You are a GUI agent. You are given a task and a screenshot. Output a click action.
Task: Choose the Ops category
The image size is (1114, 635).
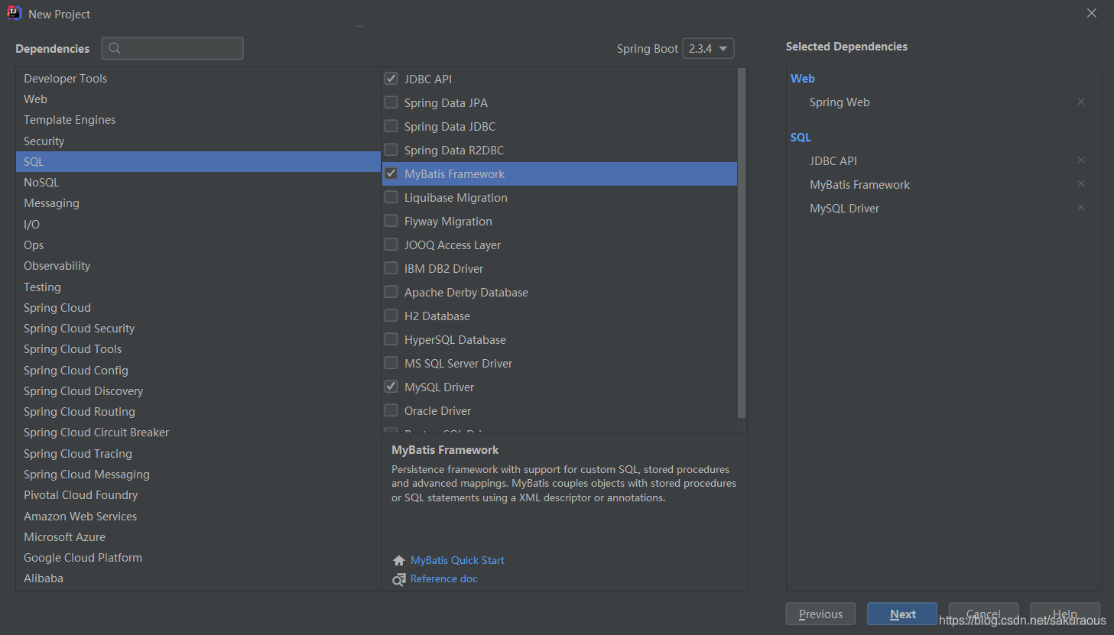coord(198,245)
